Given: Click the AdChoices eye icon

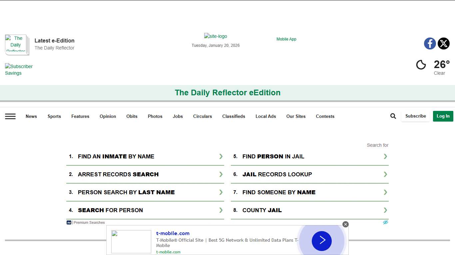Looking at the screenshot, I should tap(385, 222).
